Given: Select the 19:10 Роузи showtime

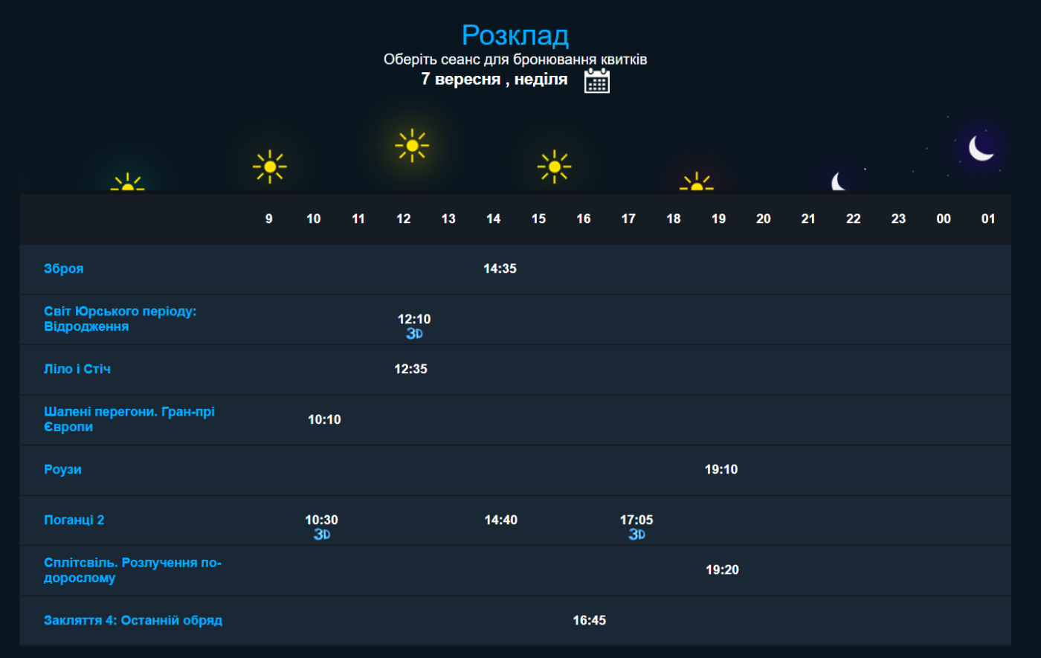Looking at the screenshot, I should [721, 469].
